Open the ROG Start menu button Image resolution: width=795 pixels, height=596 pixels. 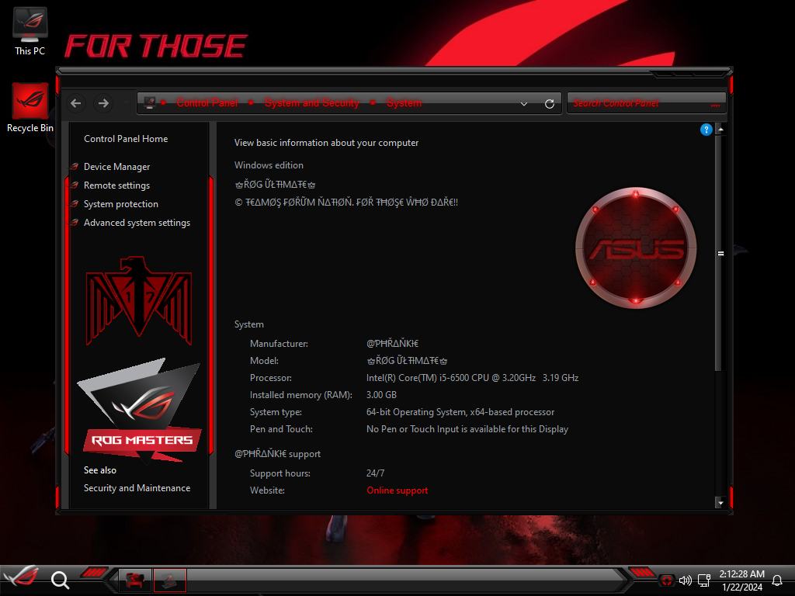21,579
